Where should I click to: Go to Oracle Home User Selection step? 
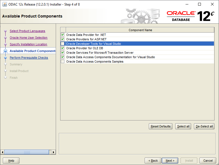click(29, 38)
